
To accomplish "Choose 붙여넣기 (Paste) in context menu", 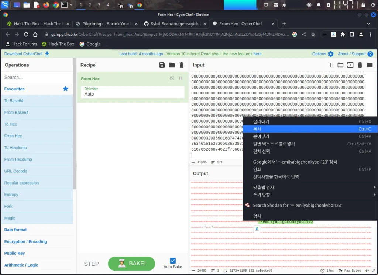I will [x=310, y=137].
